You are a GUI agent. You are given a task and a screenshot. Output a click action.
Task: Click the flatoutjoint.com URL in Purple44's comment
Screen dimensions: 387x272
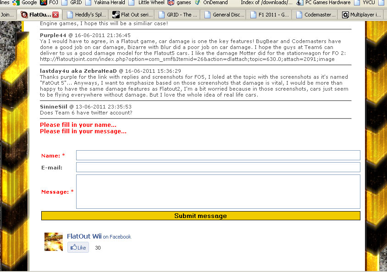coord(188,59)
